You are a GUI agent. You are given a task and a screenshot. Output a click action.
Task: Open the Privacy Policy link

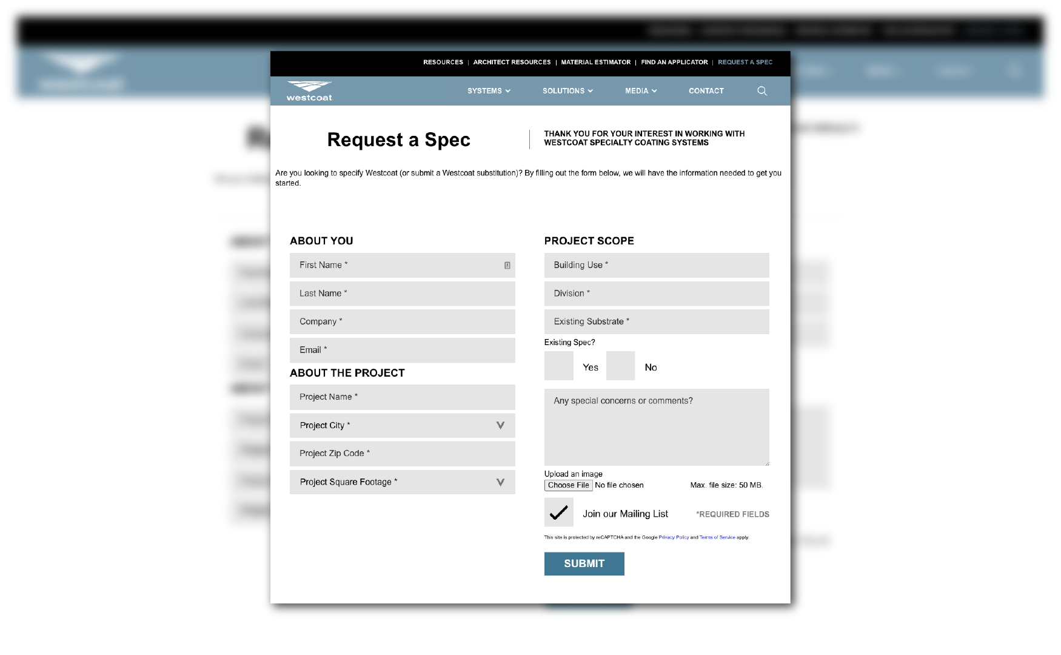coord(674,537)
